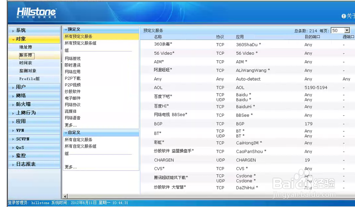Expand the 日志报表 menu section
Image resolution: width=355 pixels, height=207 pixels.
tap(34, 164)
